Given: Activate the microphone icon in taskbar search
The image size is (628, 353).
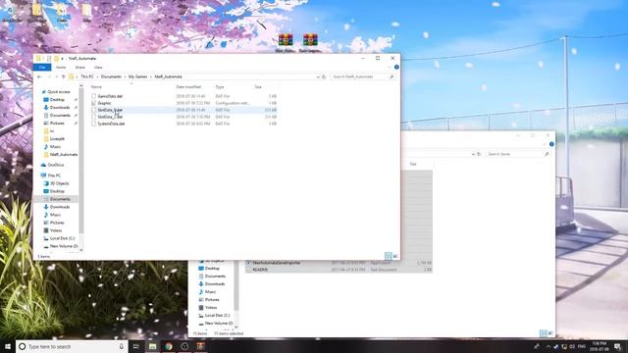Looking at the screenshot, I should (x=122, y=346).
